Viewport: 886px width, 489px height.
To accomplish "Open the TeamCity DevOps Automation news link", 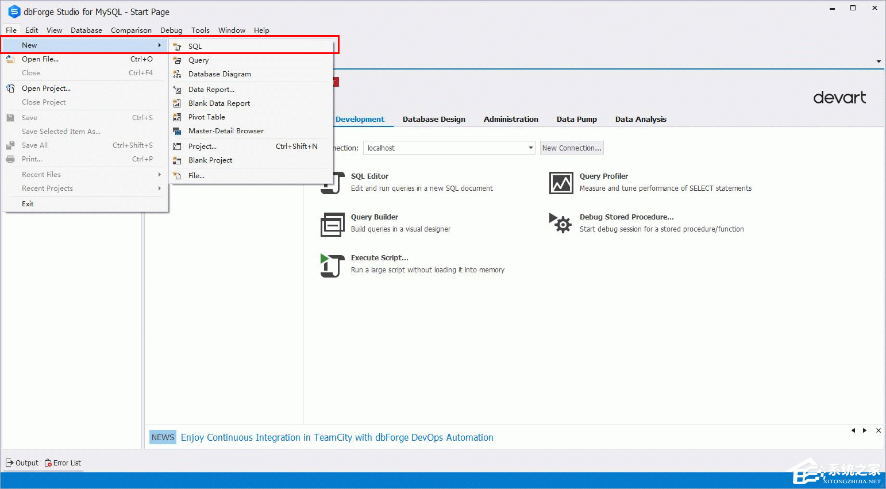I will click(337, 438).
